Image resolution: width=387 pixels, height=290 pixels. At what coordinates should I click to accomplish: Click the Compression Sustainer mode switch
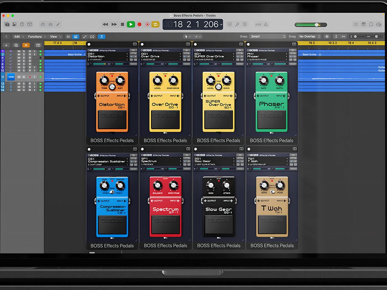[x=112, y=192]
